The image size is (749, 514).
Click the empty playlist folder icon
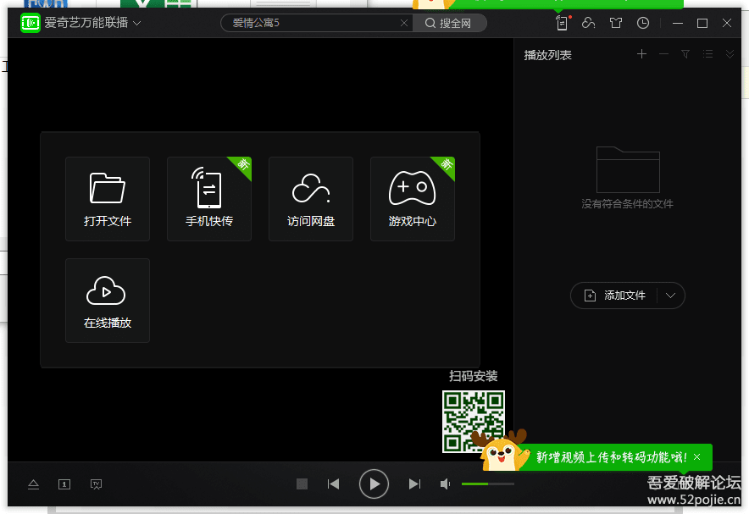tap(628, 170)
